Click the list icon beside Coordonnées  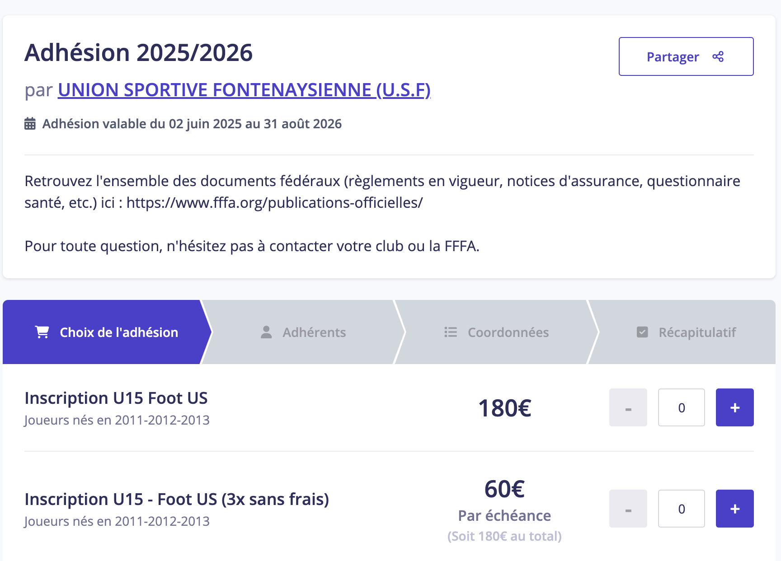point(451,332)
